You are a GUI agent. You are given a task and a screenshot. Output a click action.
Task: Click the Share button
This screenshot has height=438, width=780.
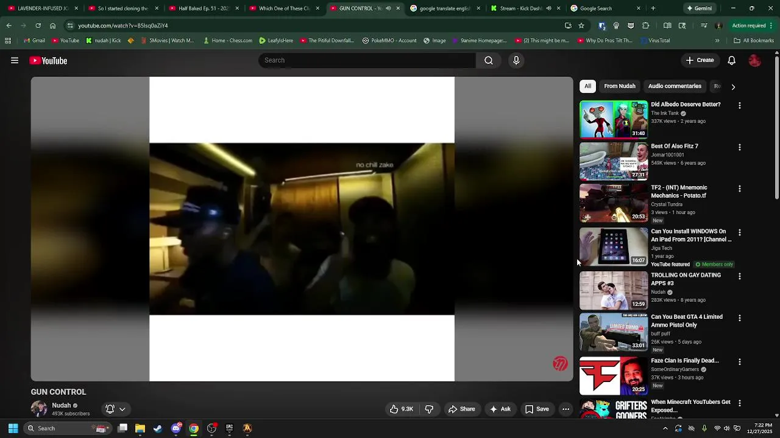point(461,409)
